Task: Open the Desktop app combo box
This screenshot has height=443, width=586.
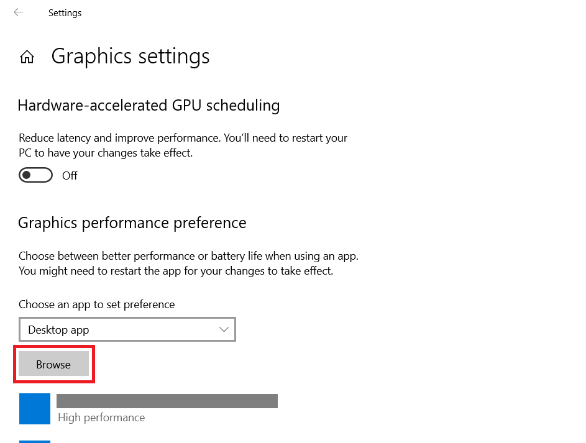Action: (127, 329)
